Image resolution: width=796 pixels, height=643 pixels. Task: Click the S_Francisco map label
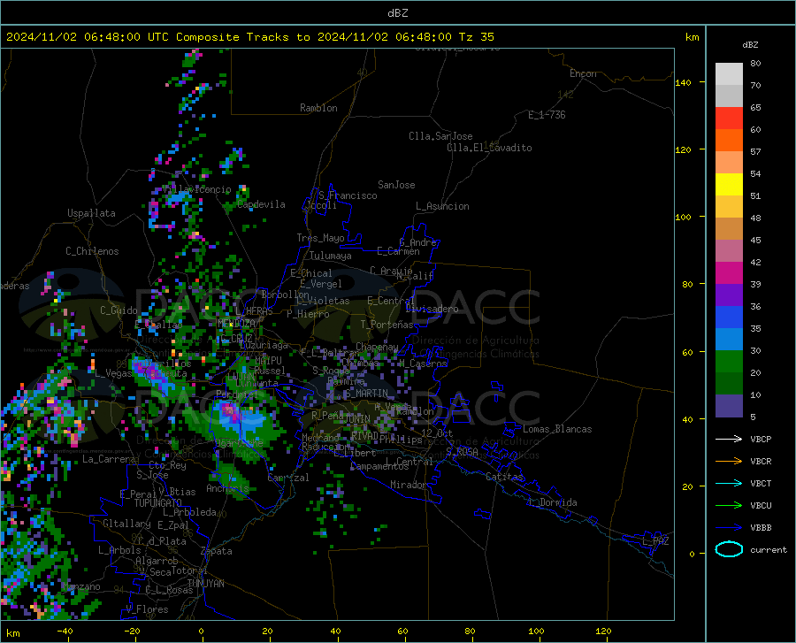[x=348, y=195]
